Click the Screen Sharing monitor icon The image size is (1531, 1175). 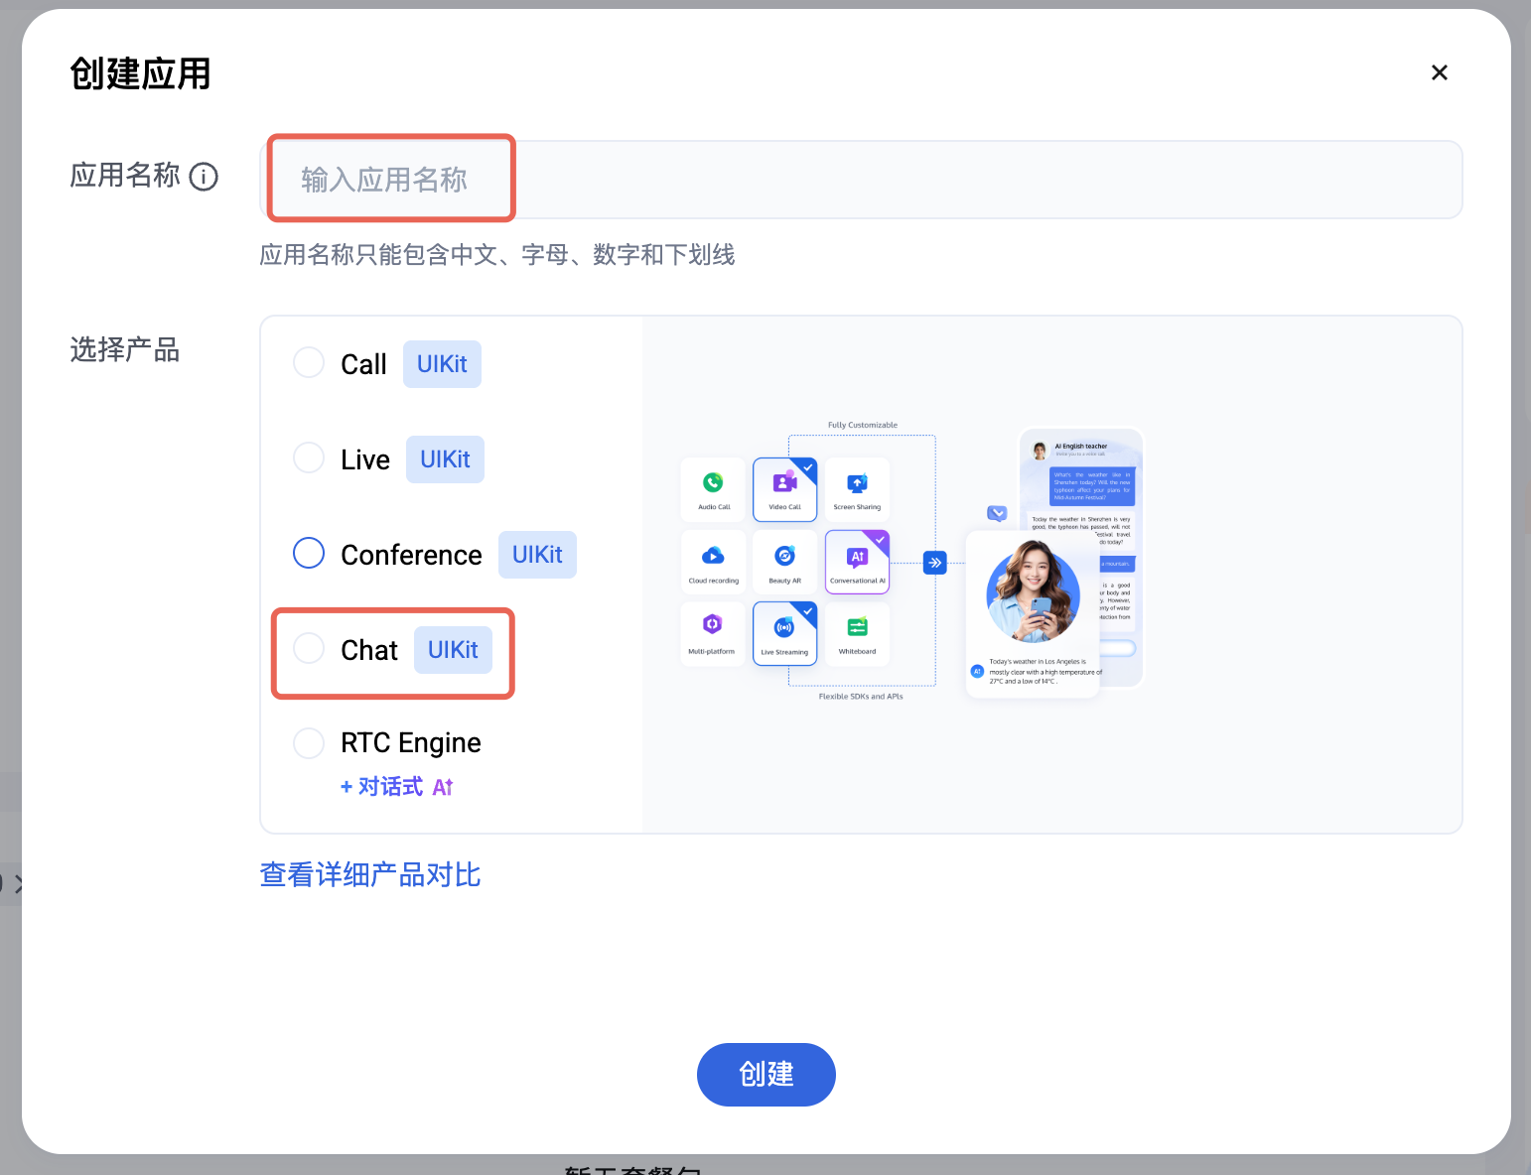pyautogui.click(x=857, y=483)
